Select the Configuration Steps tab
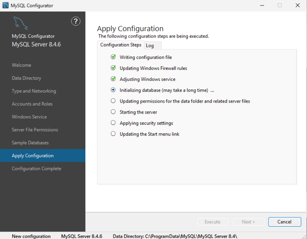Screen dimensions: 307x239 point(121,45)
